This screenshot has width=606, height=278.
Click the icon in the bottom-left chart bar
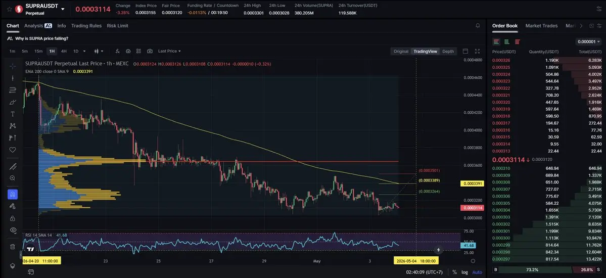31,272
